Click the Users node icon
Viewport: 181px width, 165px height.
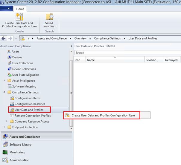[x=9, y=52]
